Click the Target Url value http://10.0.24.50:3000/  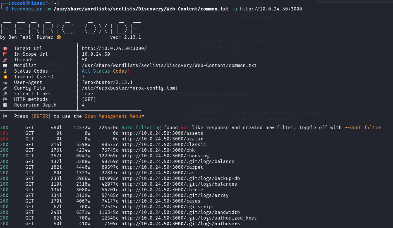[114, 49]
